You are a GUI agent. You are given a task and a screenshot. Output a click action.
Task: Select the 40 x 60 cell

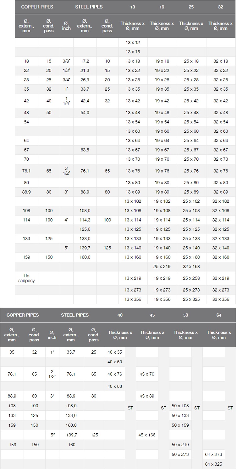pos(115,362)
